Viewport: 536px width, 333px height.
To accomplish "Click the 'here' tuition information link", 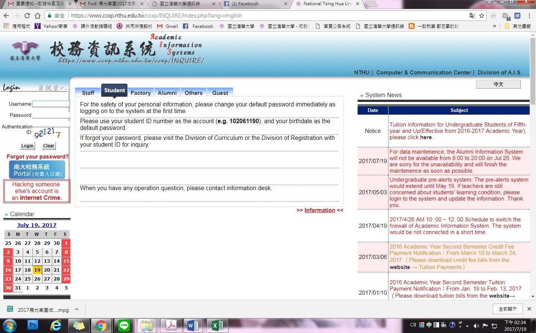I will tap(426, 137).
